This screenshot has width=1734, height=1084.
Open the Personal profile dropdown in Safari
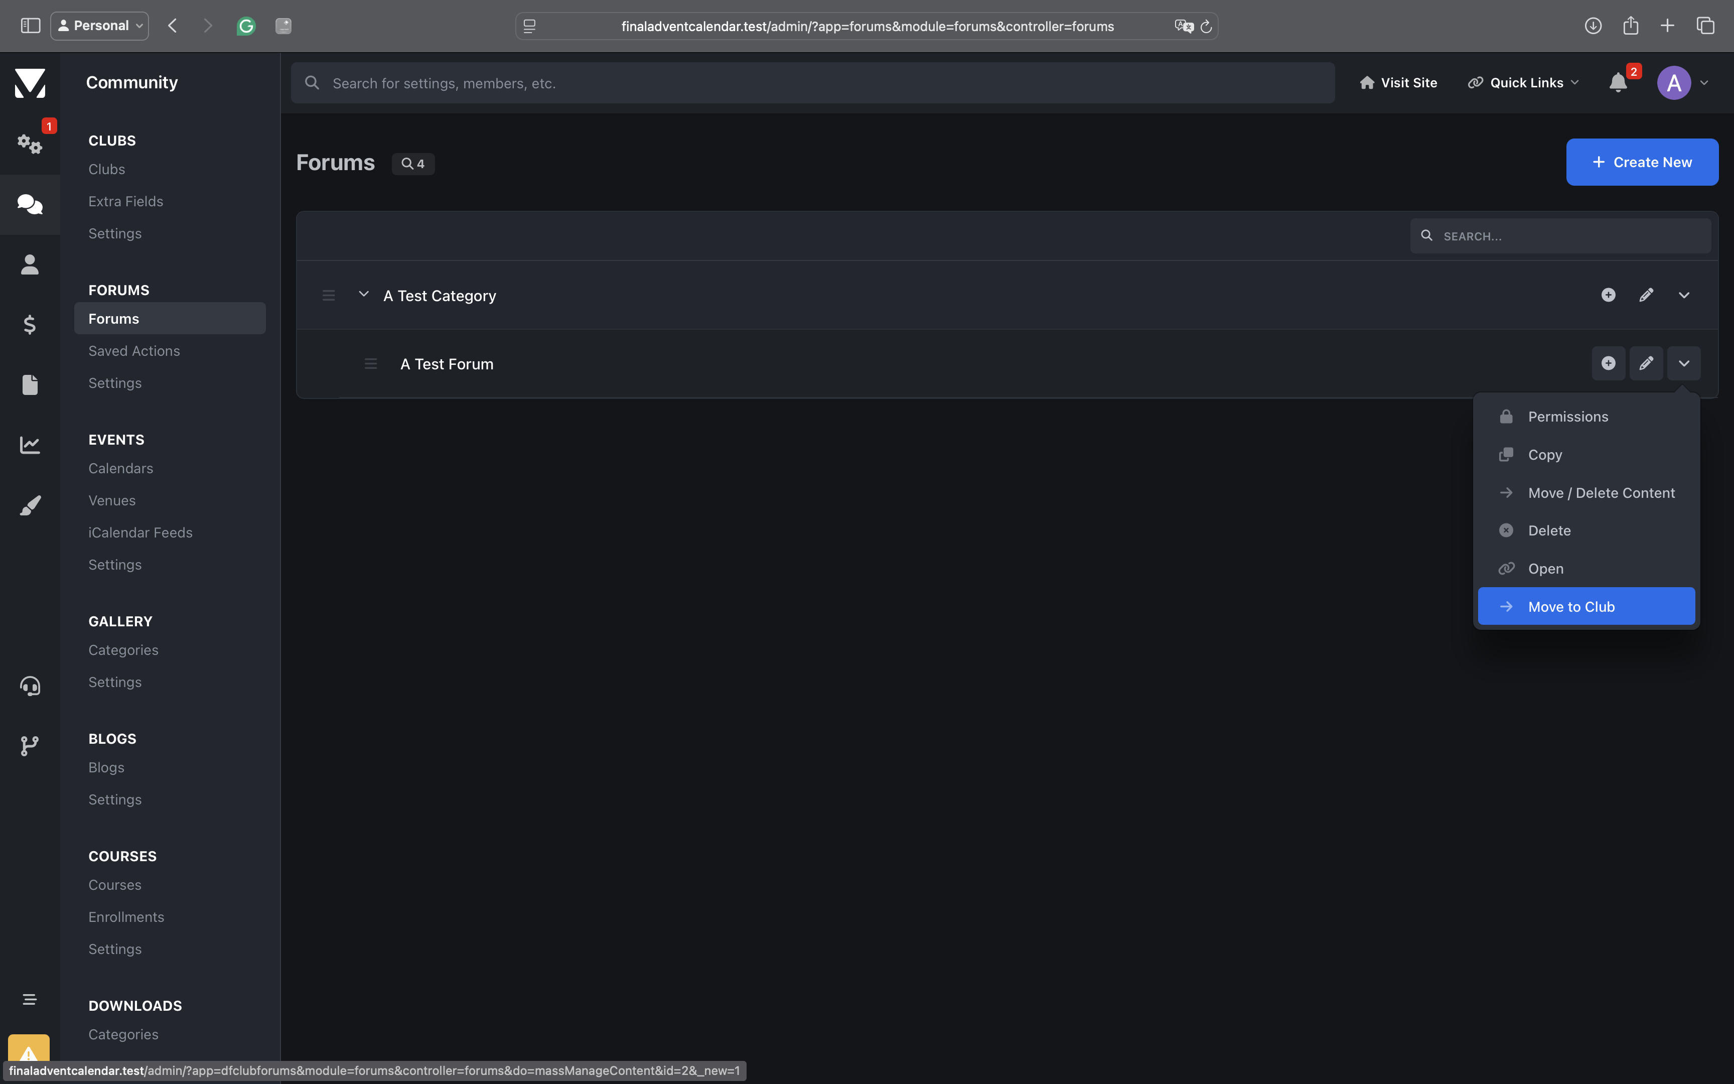100,26
